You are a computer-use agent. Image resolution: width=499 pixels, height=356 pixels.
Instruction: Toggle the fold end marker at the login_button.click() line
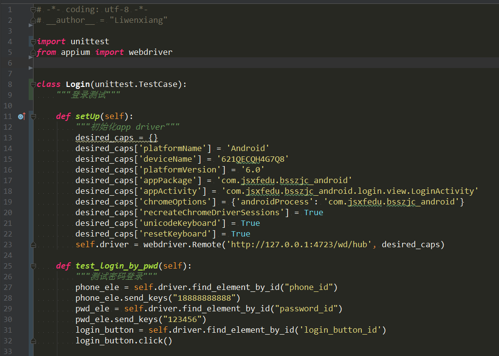[x=33, y=341]
